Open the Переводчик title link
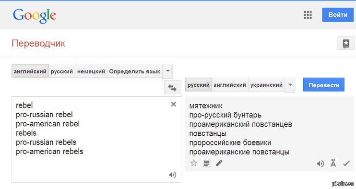Screen dimensions: 356x189 coord(38,43)
